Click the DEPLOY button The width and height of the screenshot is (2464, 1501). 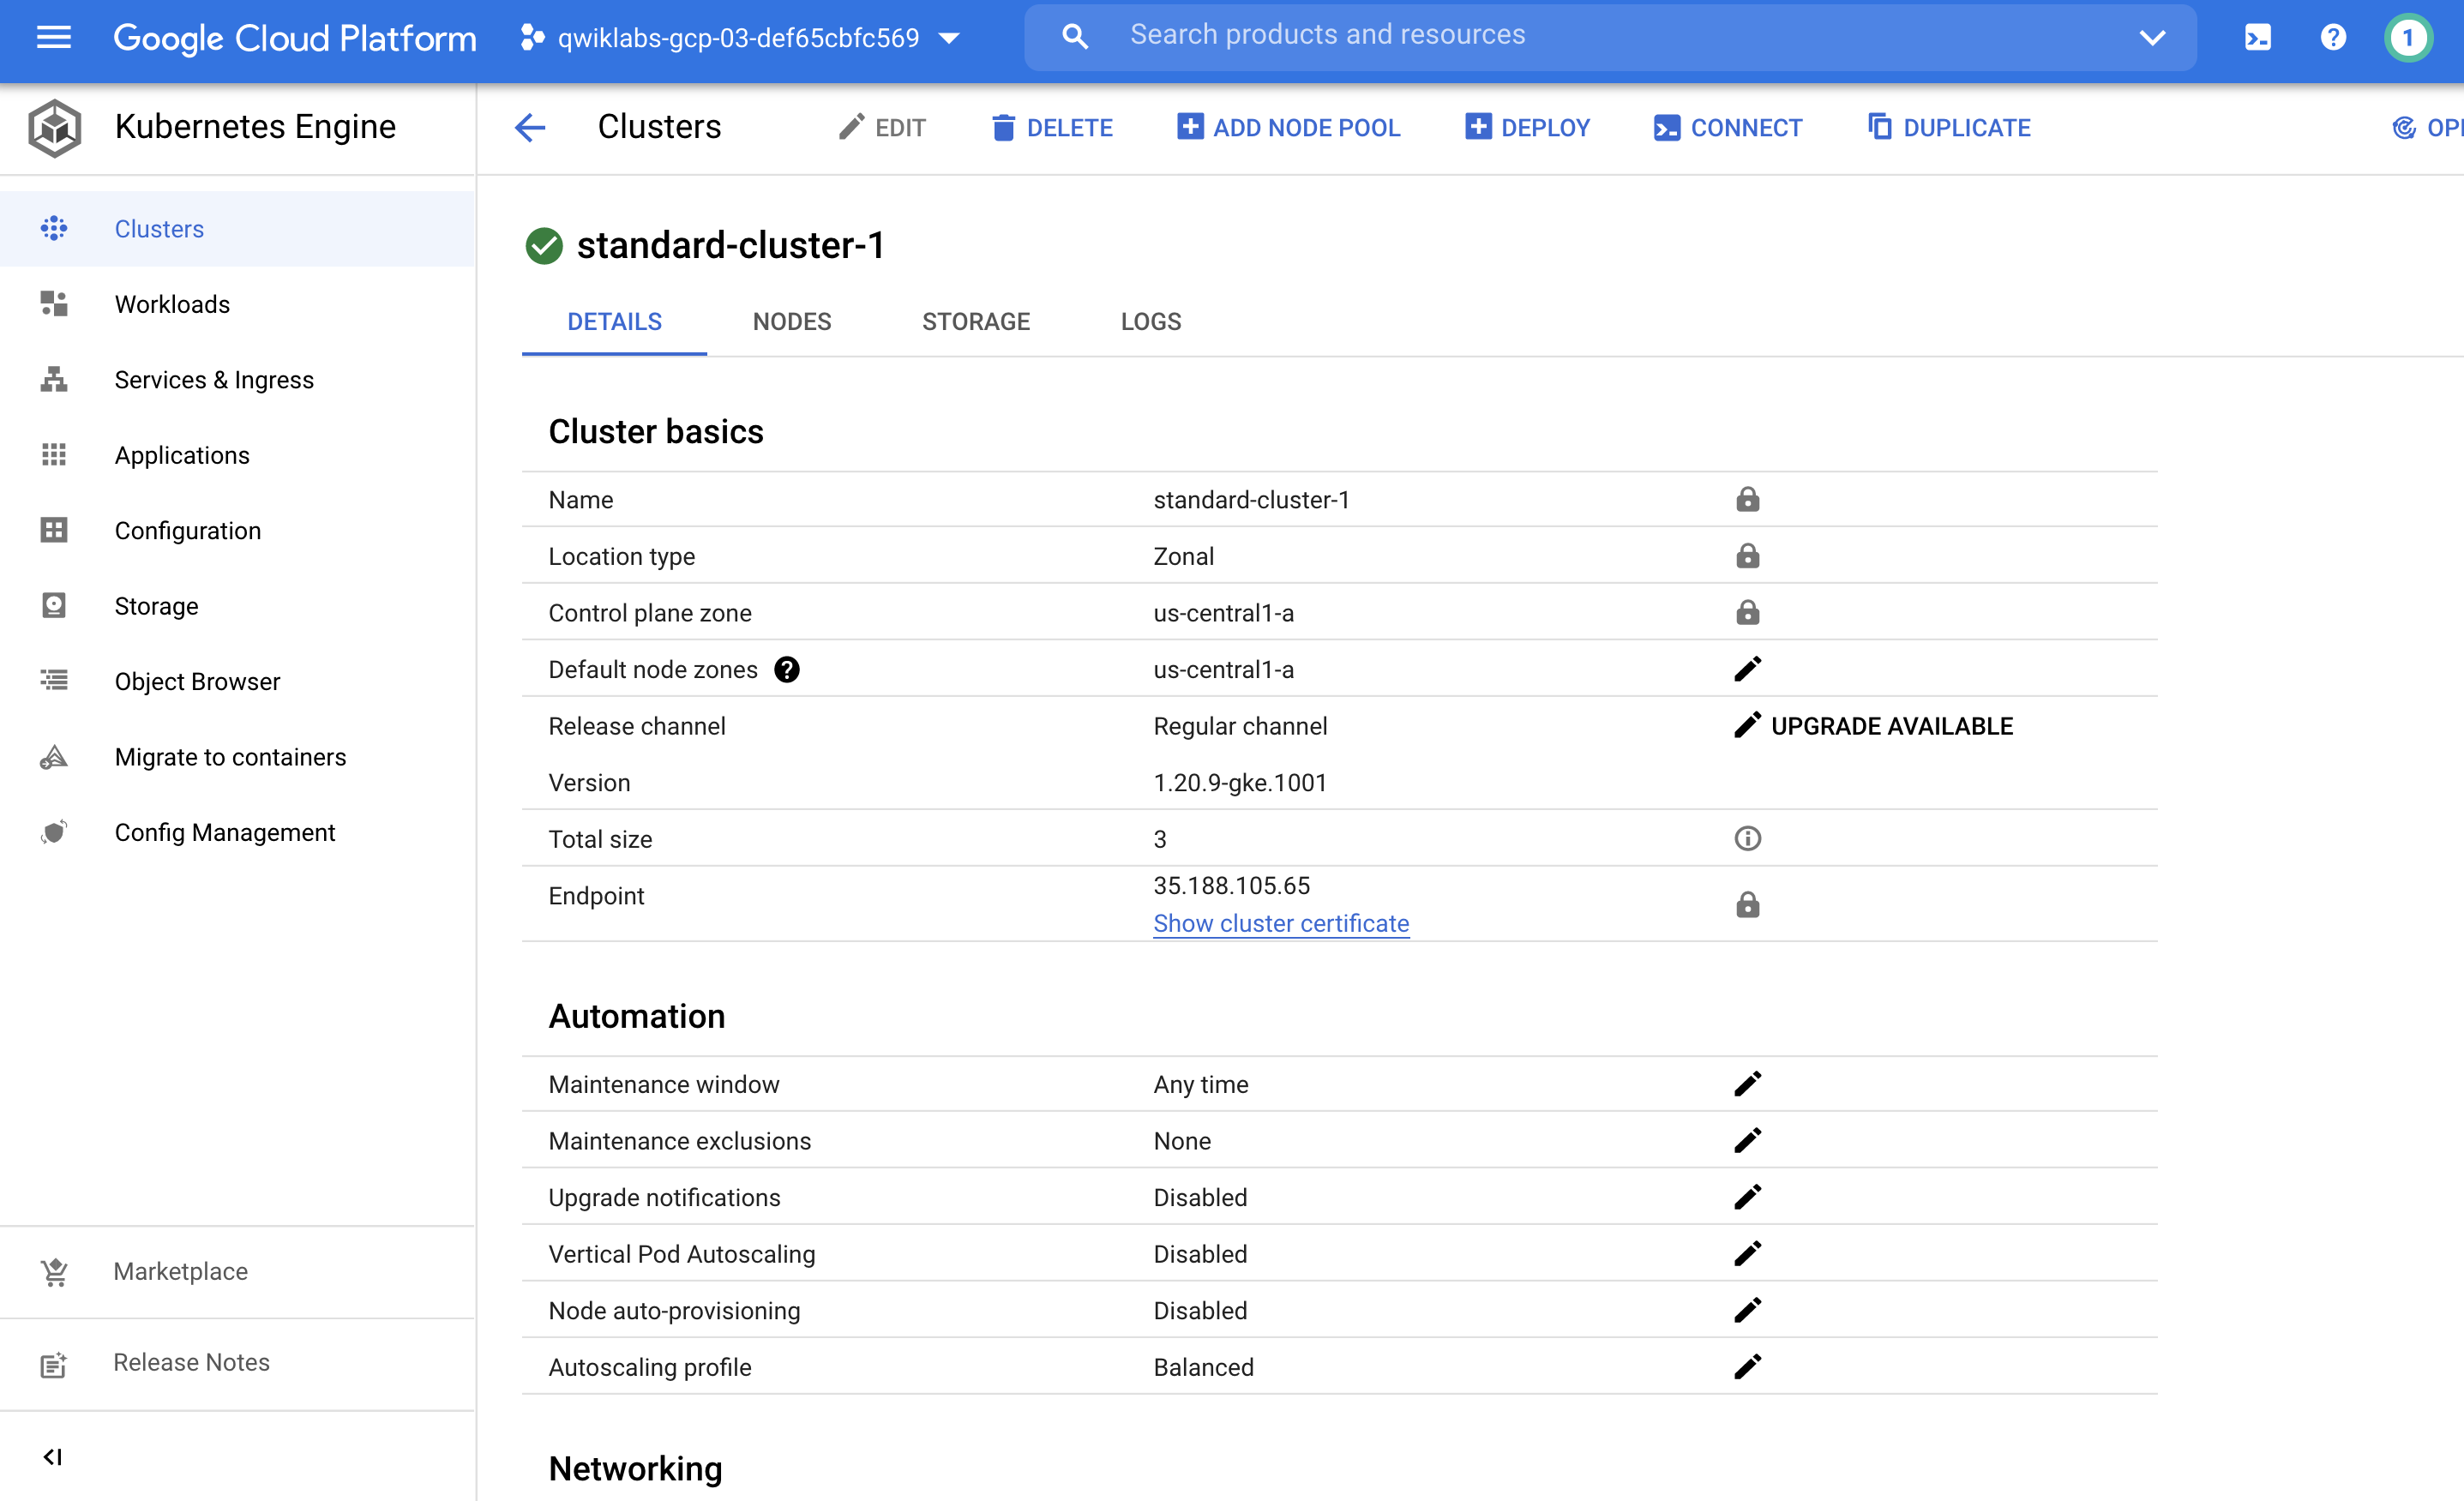[1526, 128]
